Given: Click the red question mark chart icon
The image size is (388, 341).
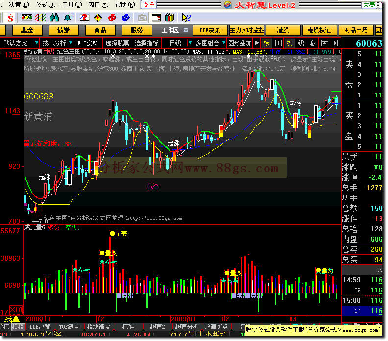Looking at the screenshot, I should click(84, 17).
